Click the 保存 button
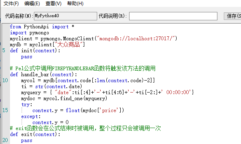Image resolution: width=241 pixels, height=144 pixels. [232, 16]
